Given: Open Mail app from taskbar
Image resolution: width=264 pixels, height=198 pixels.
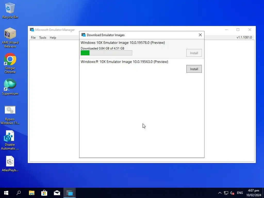Looking at the screenshot, I should coord(57,193).
